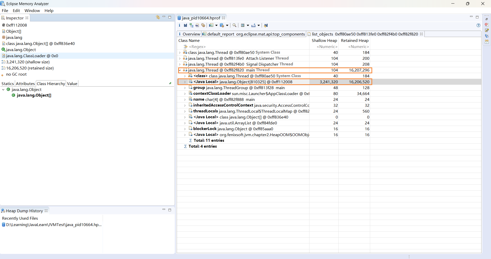Open the Compare Basket icon
The width and height of the screenshot is (491, 259).
point(487,42)
